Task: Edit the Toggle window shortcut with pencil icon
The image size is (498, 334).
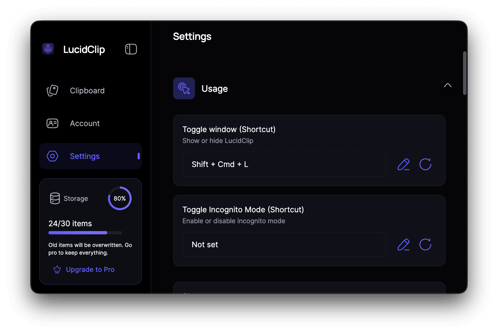Action: coord(403,164)
